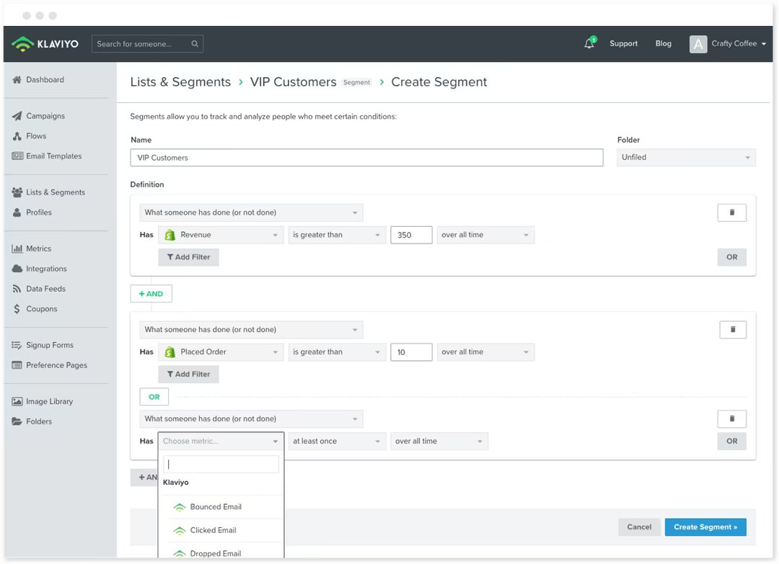The image size is (779, 564).
Task: Open the Revenue metric dropdown
Action: [221, 235]
